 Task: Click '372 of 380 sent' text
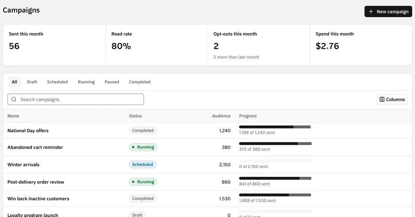pyautogui.click(x=255, y=149)
